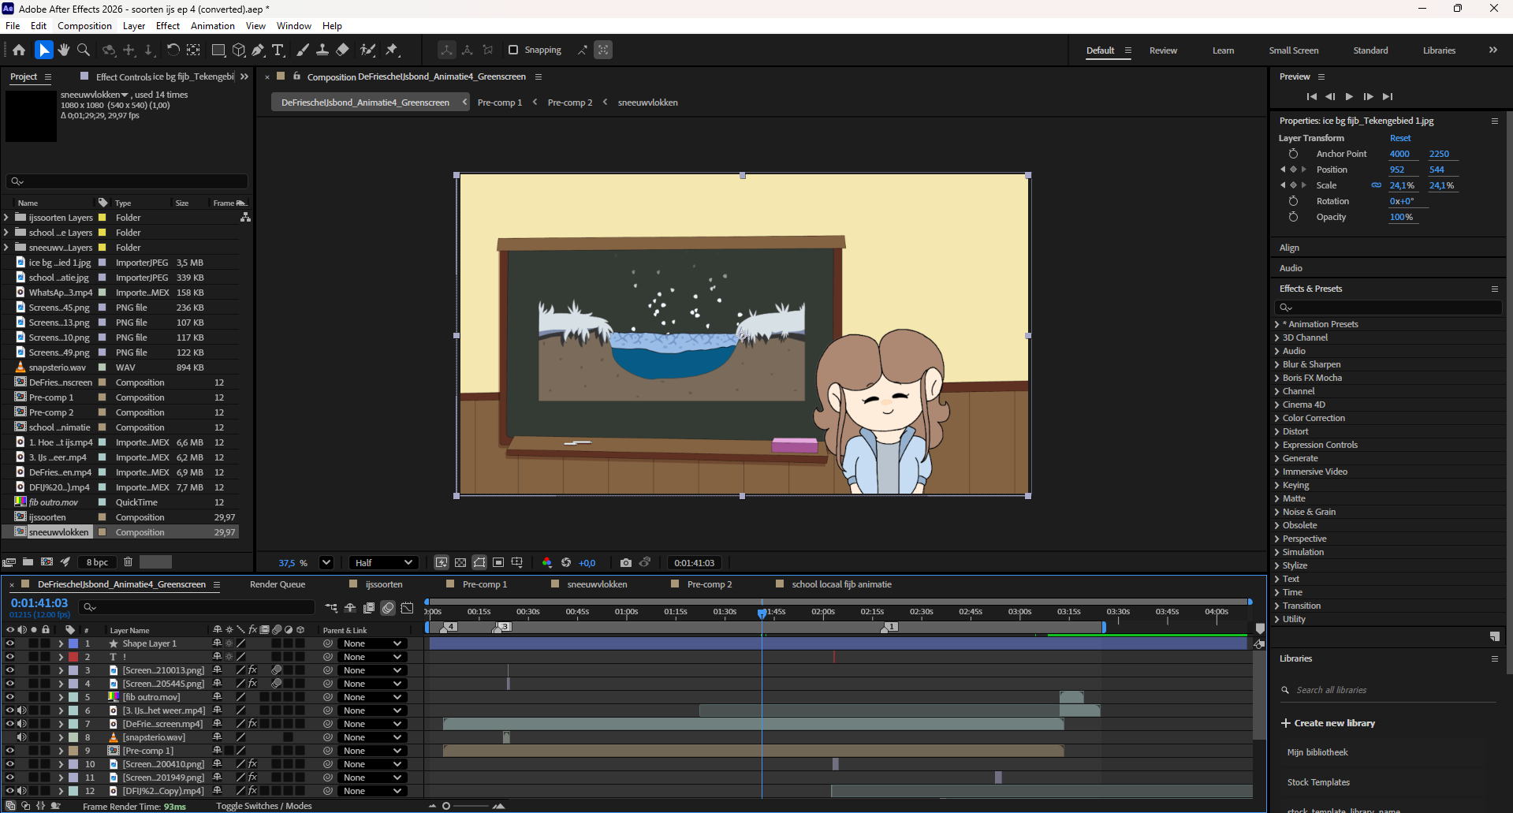
Task: Select the Type tool
Action: point(278,50)
